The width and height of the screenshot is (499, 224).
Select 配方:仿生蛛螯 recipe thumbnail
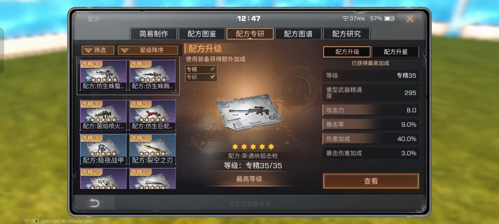[103, 75]
